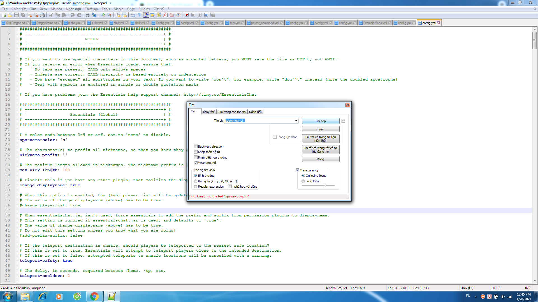Image resolution: width=538 pixels, height=302 pixels.
Task: Click the Print toolbar icon
Action: [42, 15]
